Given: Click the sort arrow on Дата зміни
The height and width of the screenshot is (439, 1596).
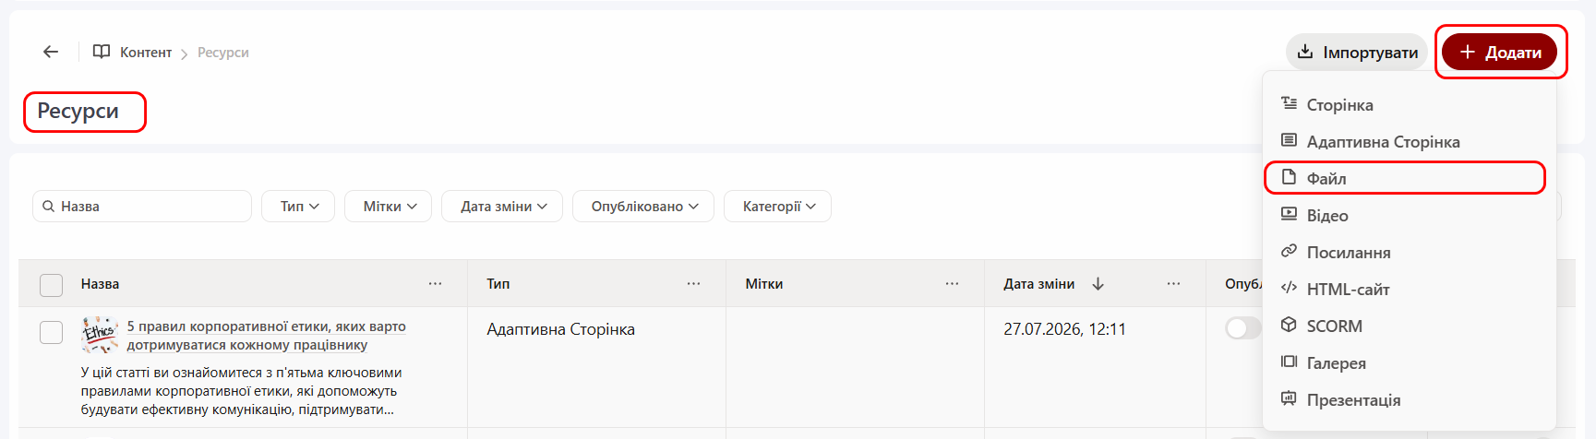Looking at the screenshot, I should pyautogui.click(x=1098, y=283).
